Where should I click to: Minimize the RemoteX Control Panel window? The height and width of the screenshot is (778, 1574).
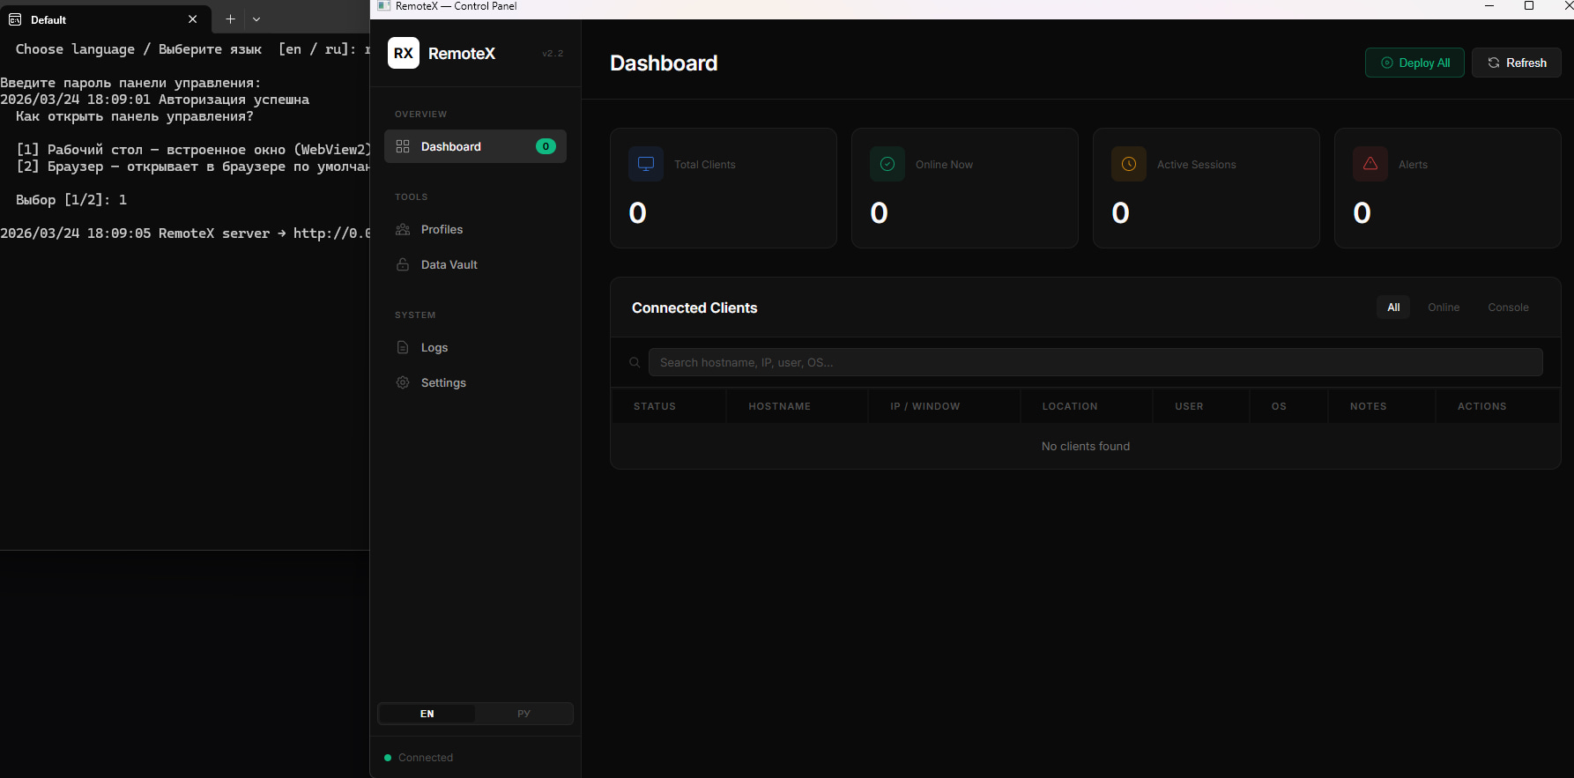[x=1489, y=6]
